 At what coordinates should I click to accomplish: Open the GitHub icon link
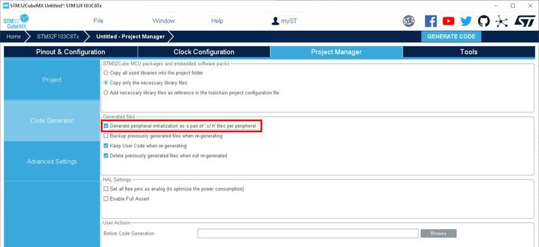coord(483,22)
